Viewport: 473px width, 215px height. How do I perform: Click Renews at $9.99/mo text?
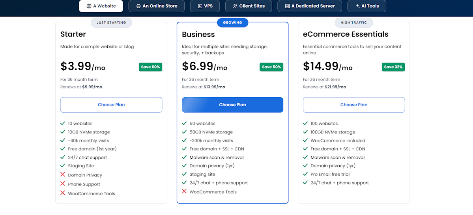(x=81, y=87)
